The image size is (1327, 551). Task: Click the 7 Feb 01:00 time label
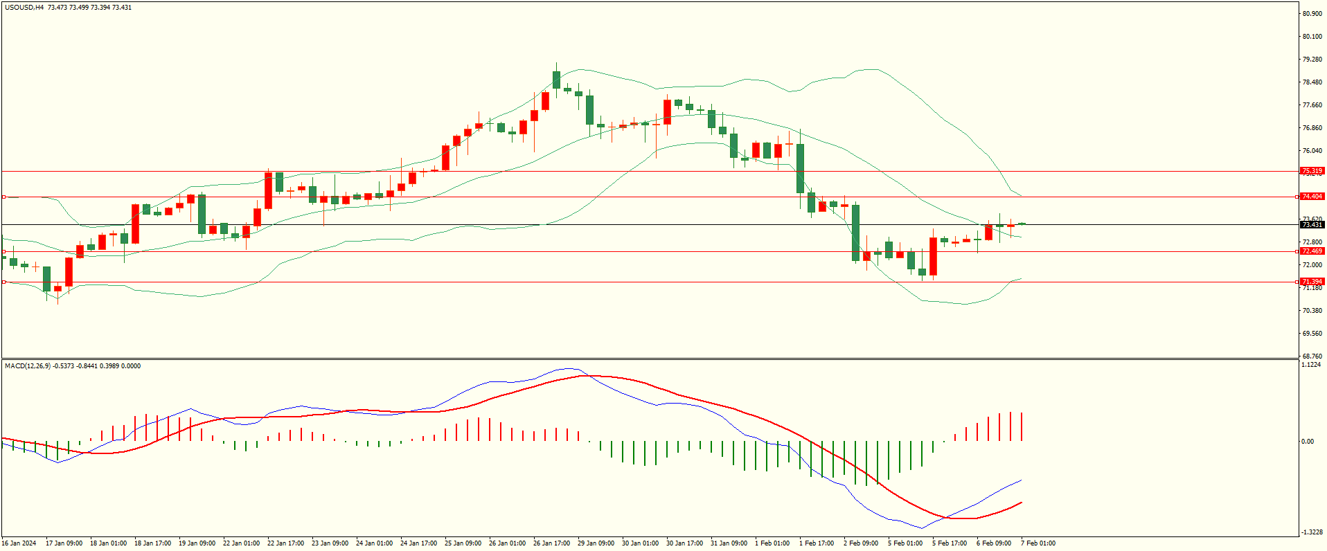click(1038, 543)
